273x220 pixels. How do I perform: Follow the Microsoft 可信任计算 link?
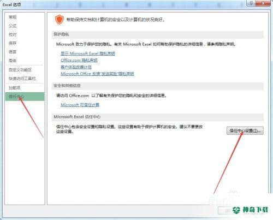point(80,105)
